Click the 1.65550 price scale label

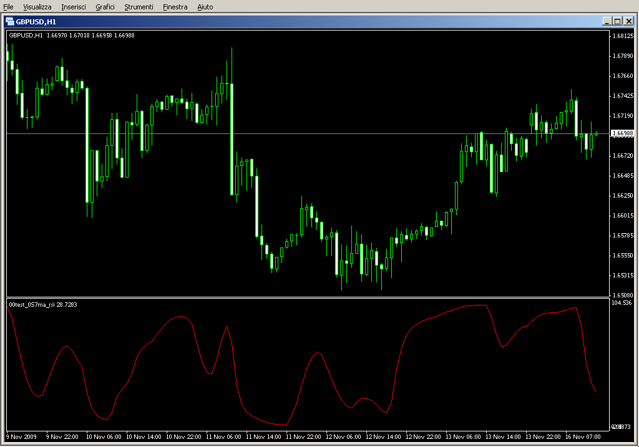tap(623, 255)
